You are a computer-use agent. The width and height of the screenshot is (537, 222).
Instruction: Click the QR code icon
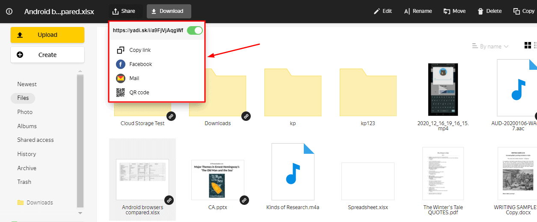(121, 93)
